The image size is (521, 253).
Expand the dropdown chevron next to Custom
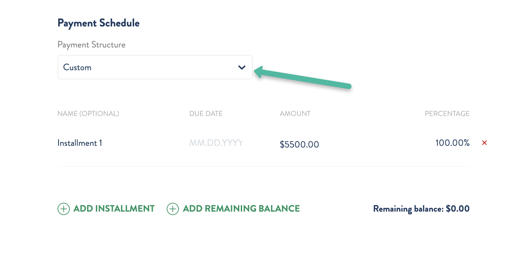pos(242,67)
